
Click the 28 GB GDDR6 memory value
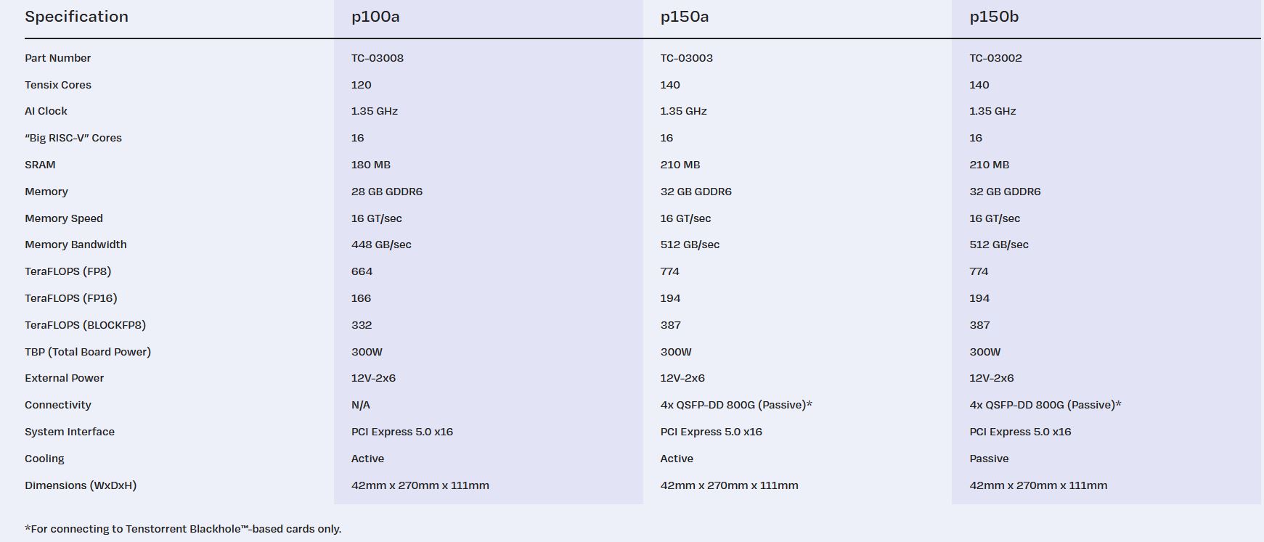pyautogui.click(x=386, y=192)
